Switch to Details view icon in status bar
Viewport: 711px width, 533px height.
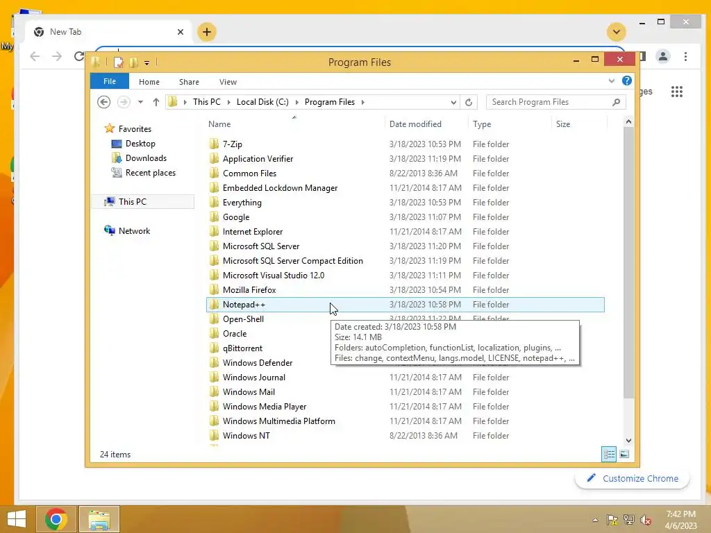pos(609,454)
